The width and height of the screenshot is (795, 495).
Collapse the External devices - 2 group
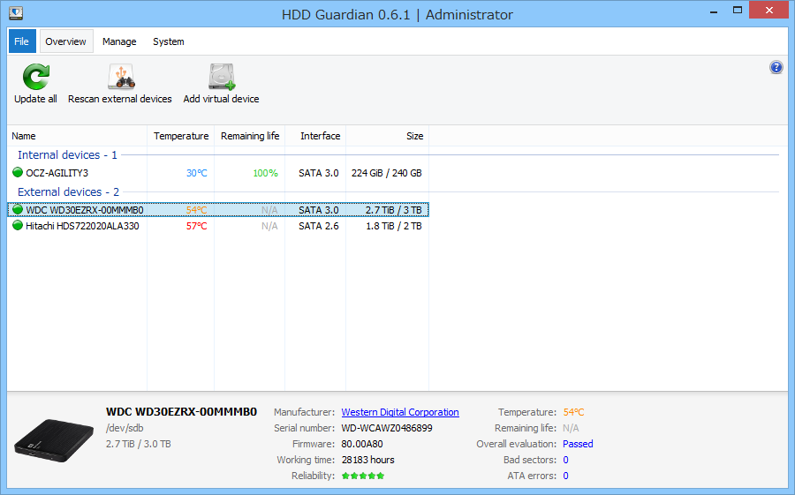point(68,192)
